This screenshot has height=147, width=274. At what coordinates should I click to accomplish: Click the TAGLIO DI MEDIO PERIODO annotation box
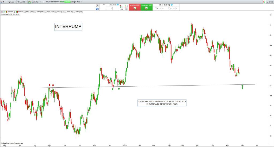point(162,103)
